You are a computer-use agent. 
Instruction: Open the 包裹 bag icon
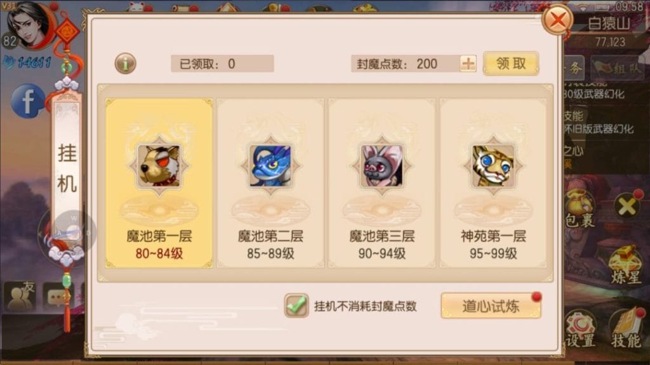pos(580,209)
